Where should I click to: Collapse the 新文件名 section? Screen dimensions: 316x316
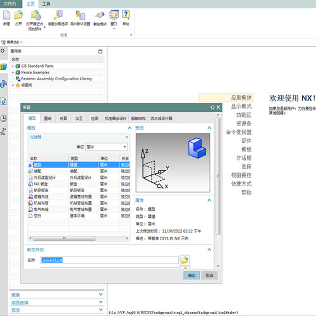tap(209, 250)
